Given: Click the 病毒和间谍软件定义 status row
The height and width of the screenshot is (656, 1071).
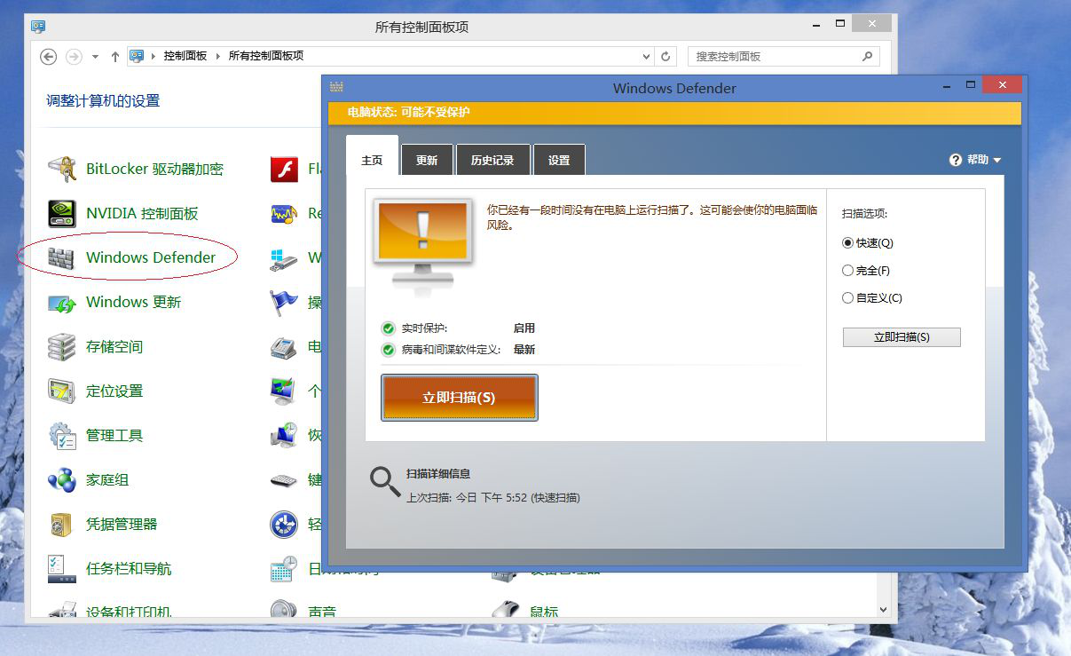Looking at the screenshot, I should [460, 350].
